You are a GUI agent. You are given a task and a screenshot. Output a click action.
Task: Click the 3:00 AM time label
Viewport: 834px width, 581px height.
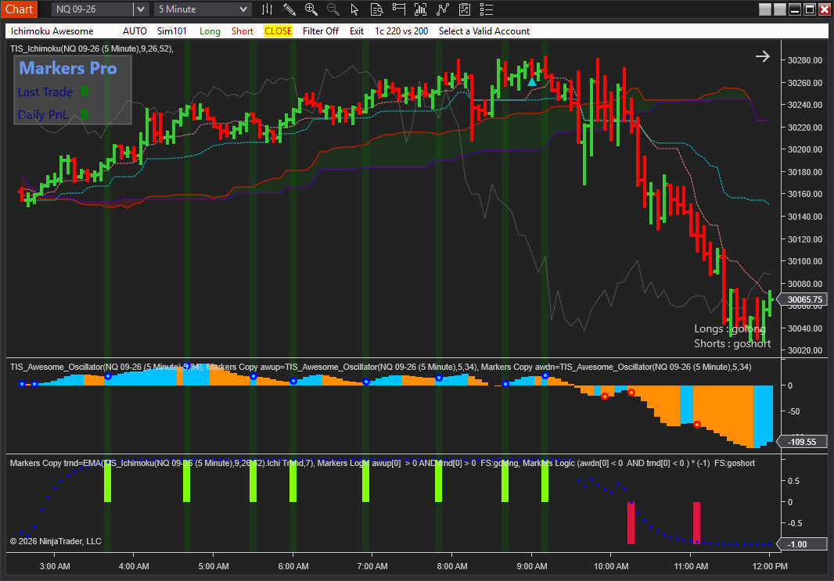(55, 566)
